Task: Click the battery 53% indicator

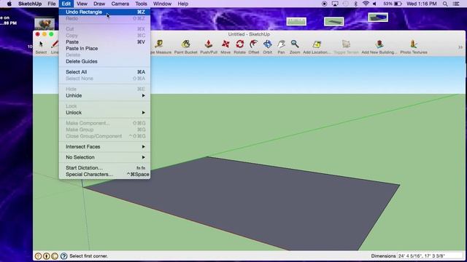Action: (393, 4)
